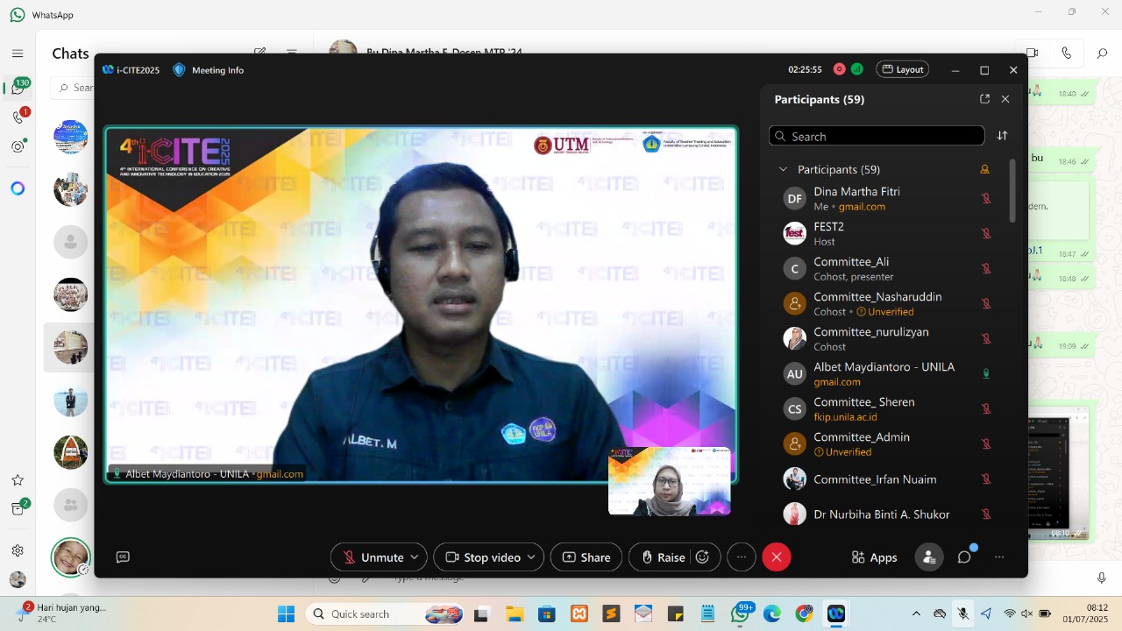Open the meeting Chat bubble icon
1122x631 pixels.
pos(963,557)
